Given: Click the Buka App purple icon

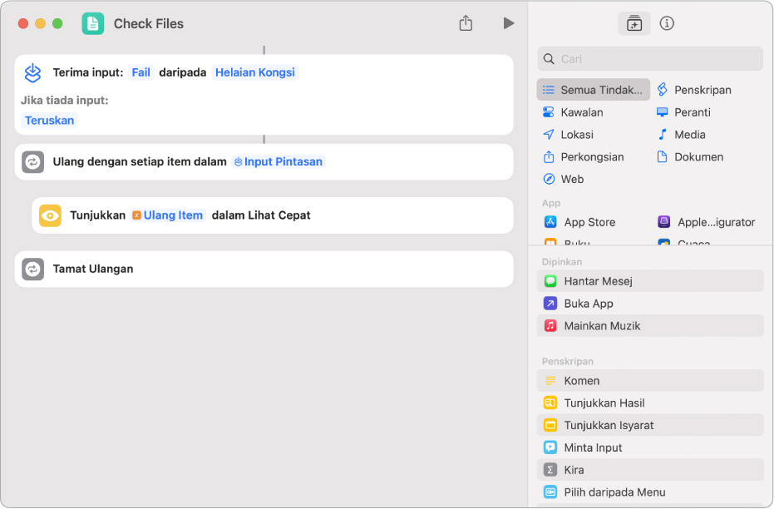Looking at the screenshot, I should [550, 303].
